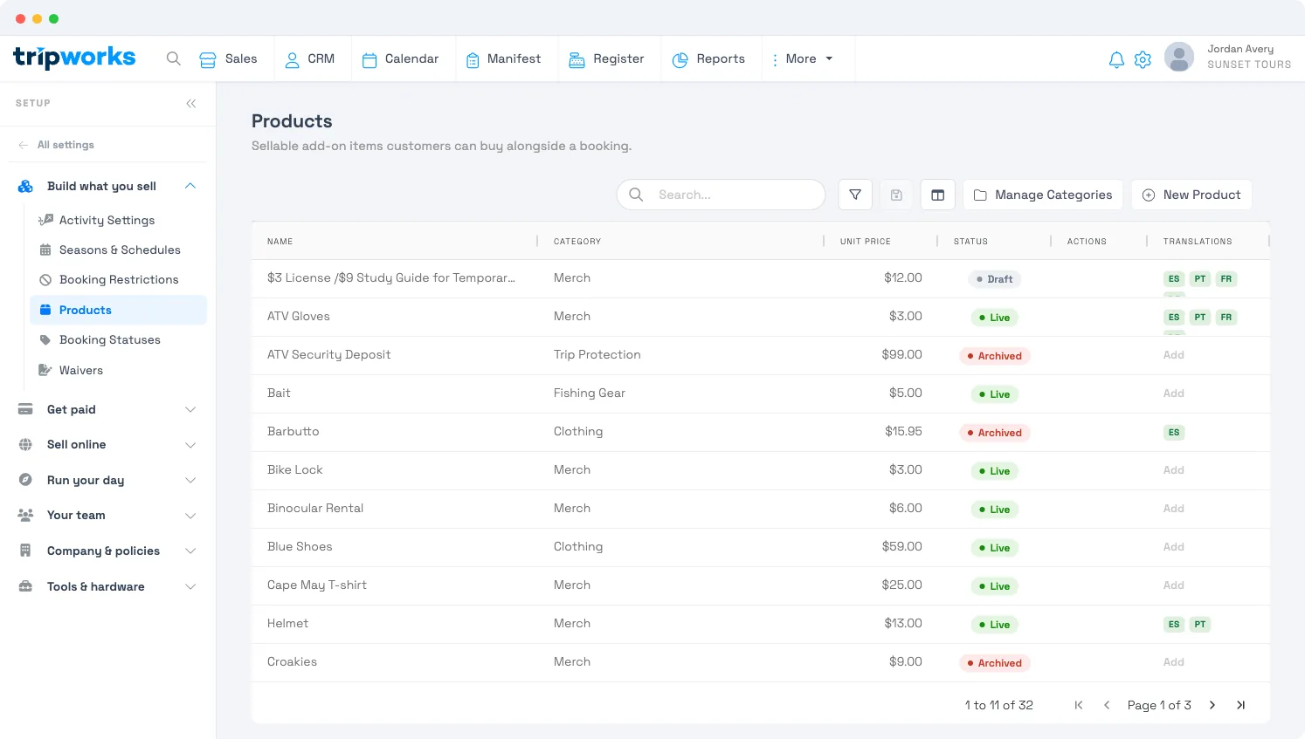Open the settings gear icon
The width and height of the screenshot is (1305, 739).
(x=1143, y=59)
